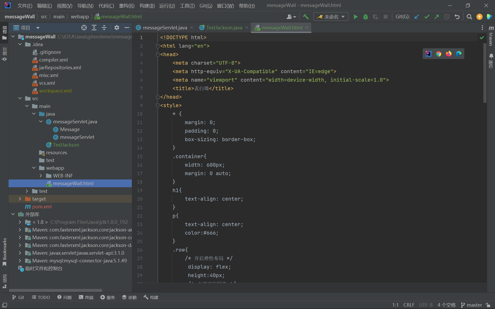This screenshot has height=309, width=495.
Task: Open project panel settings gear
Action: point(117,28)
